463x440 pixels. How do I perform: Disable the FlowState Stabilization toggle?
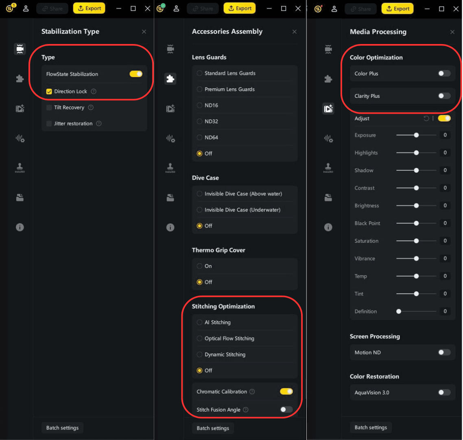coord(136,74)
